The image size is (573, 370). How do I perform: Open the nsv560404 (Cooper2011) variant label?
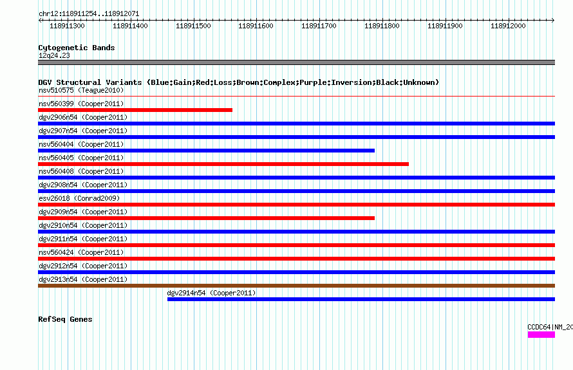pos(81,144)
